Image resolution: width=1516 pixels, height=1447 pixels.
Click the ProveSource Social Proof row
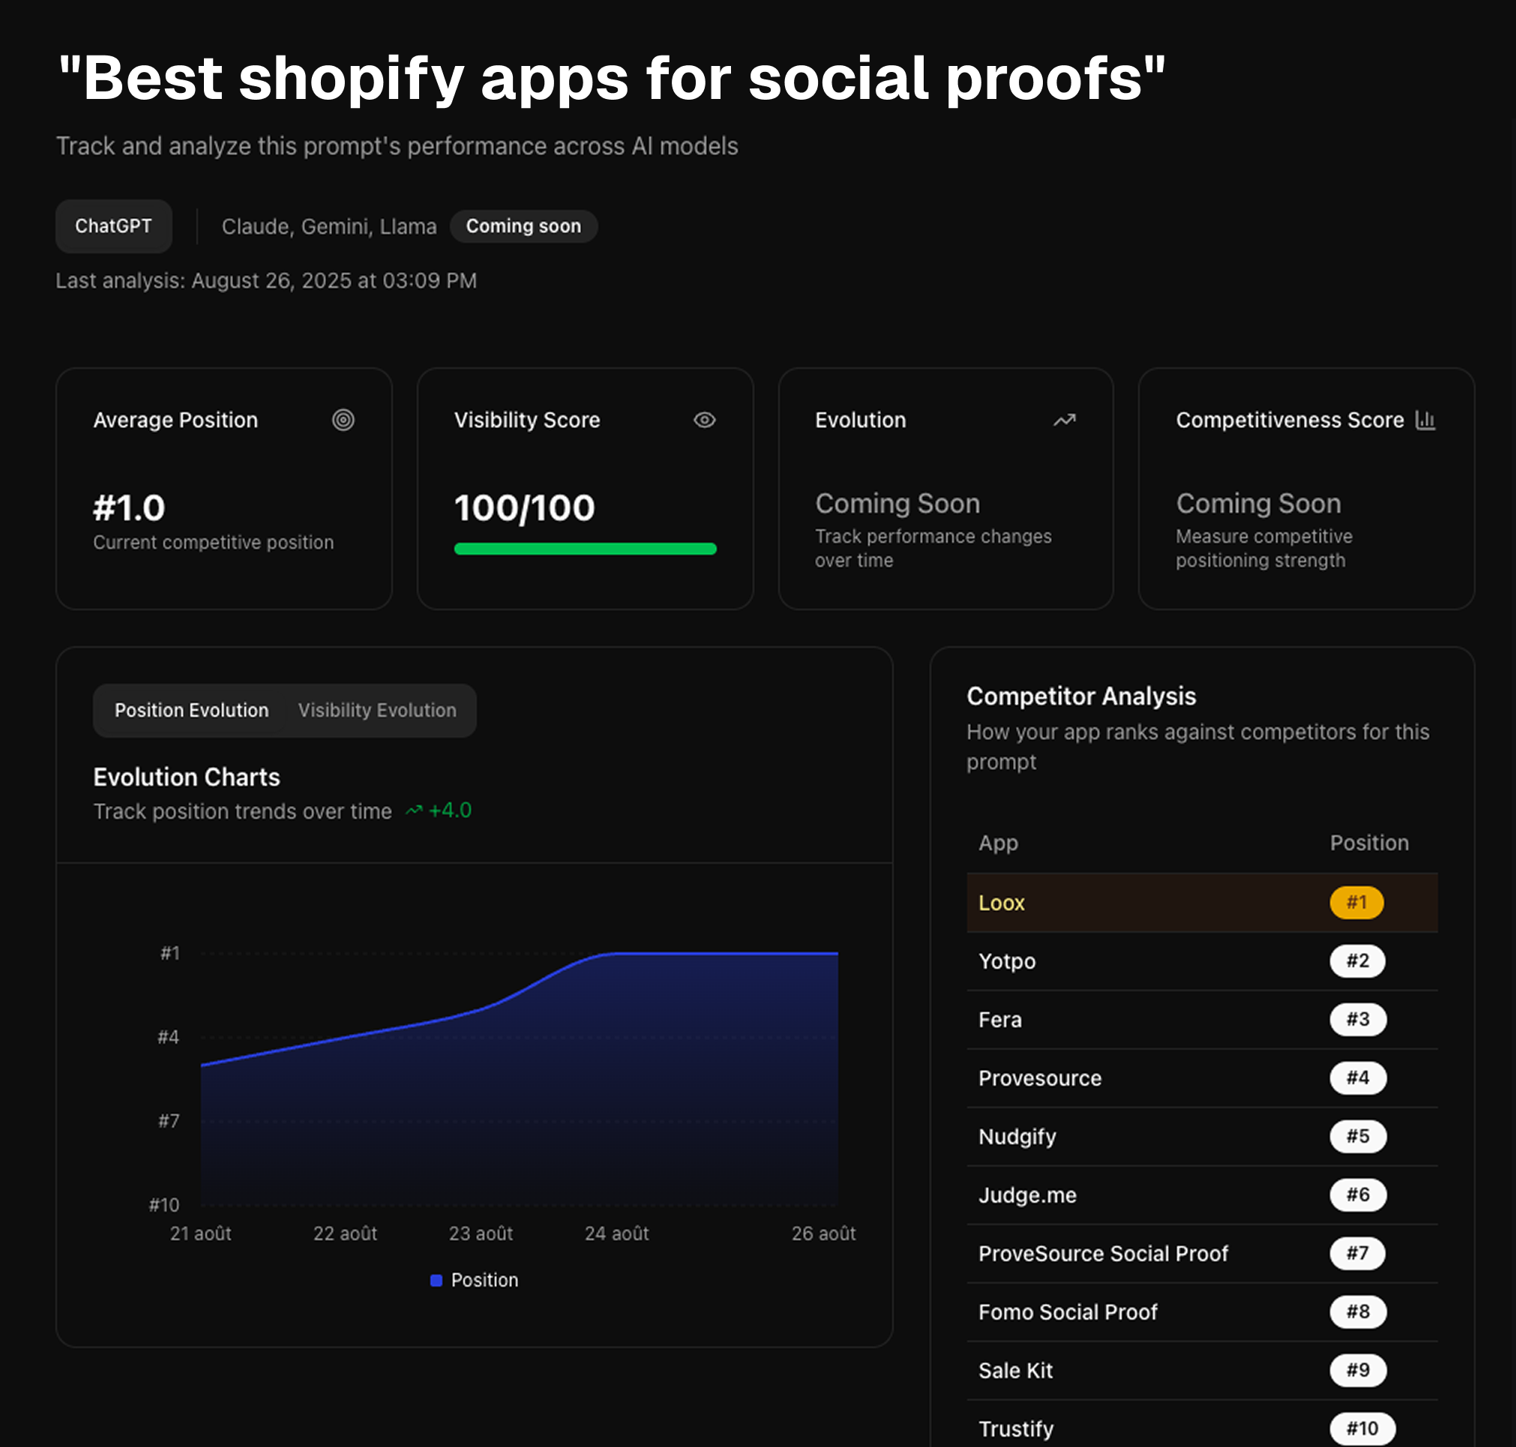tap(1202, 1254)
